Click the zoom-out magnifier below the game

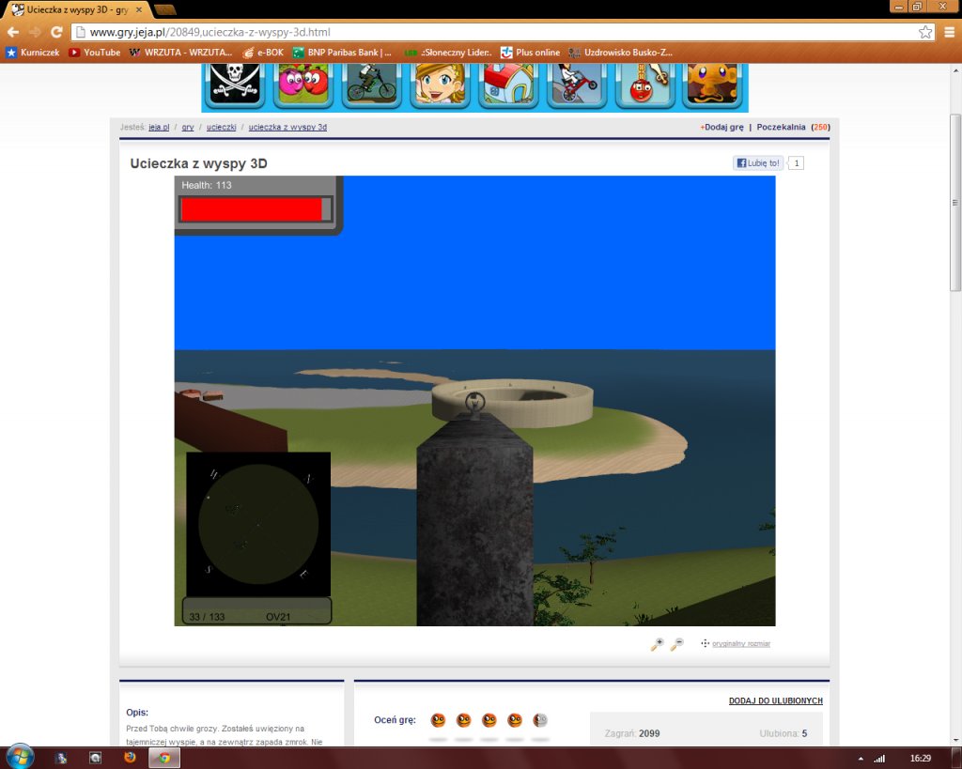(677, 644)
